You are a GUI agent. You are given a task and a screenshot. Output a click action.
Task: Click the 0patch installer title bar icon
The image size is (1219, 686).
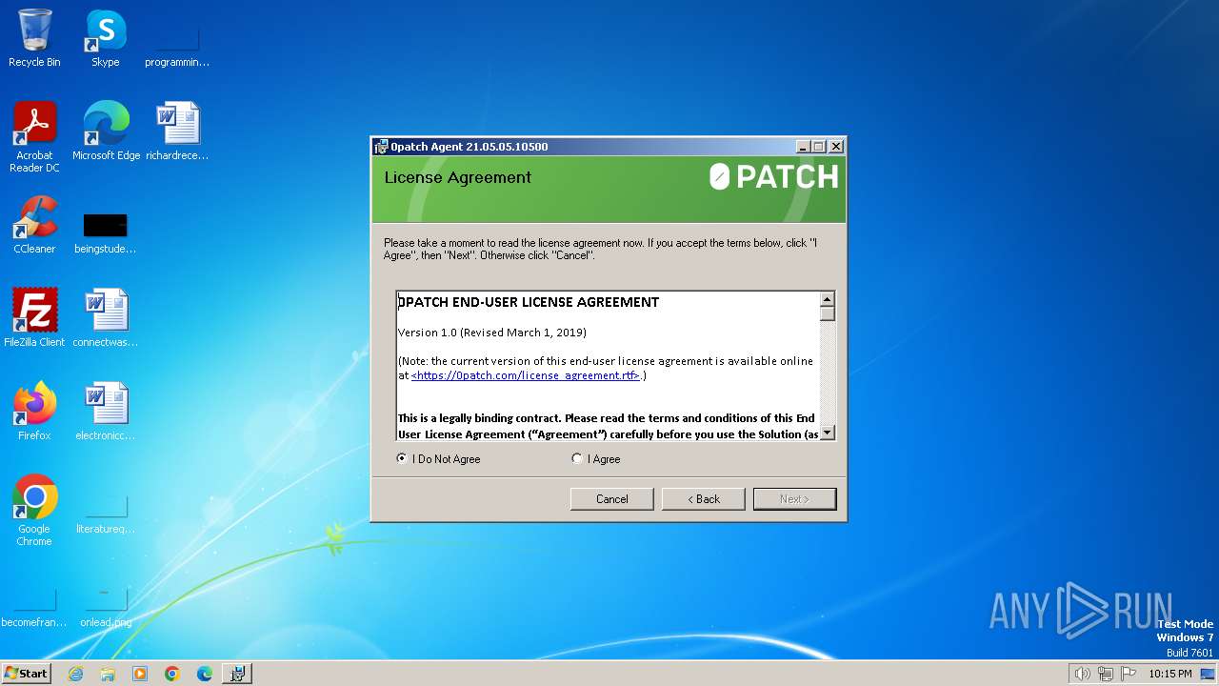[382, 147]
